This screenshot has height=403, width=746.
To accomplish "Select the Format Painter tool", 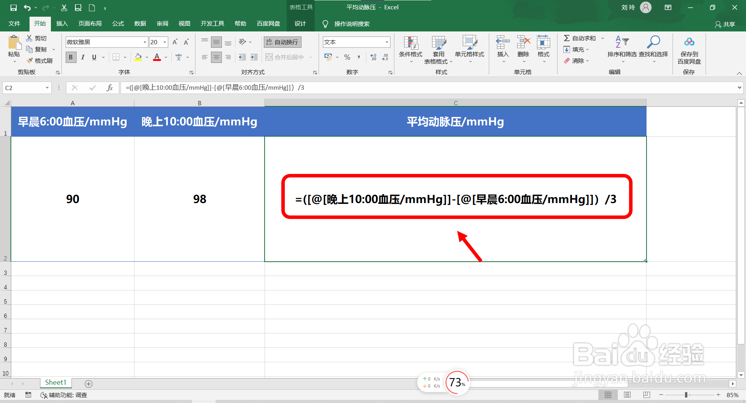I will pyautogui.click(x=40, y=61).
